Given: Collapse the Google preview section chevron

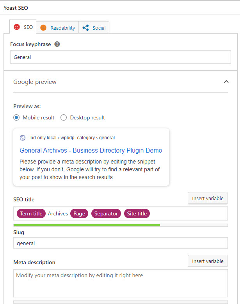Looking at the screenshot, I should [x=226, y=82].
